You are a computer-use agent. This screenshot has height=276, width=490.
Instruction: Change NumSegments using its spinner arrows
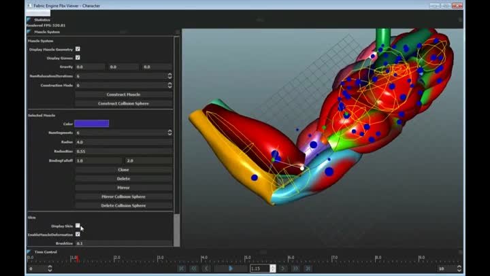[x=169, y=133]
